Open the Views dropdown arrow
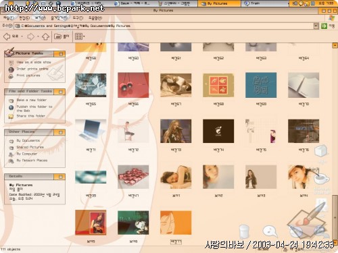Image resolution: width=338 pixels, height=253 pixels. pyautogui.click(x=84, y=36)
